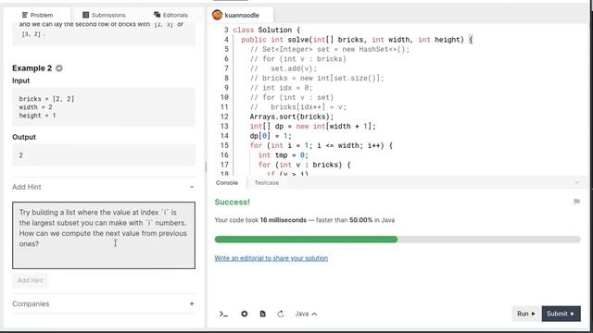Click the Example 2 heading

point(32,68)
